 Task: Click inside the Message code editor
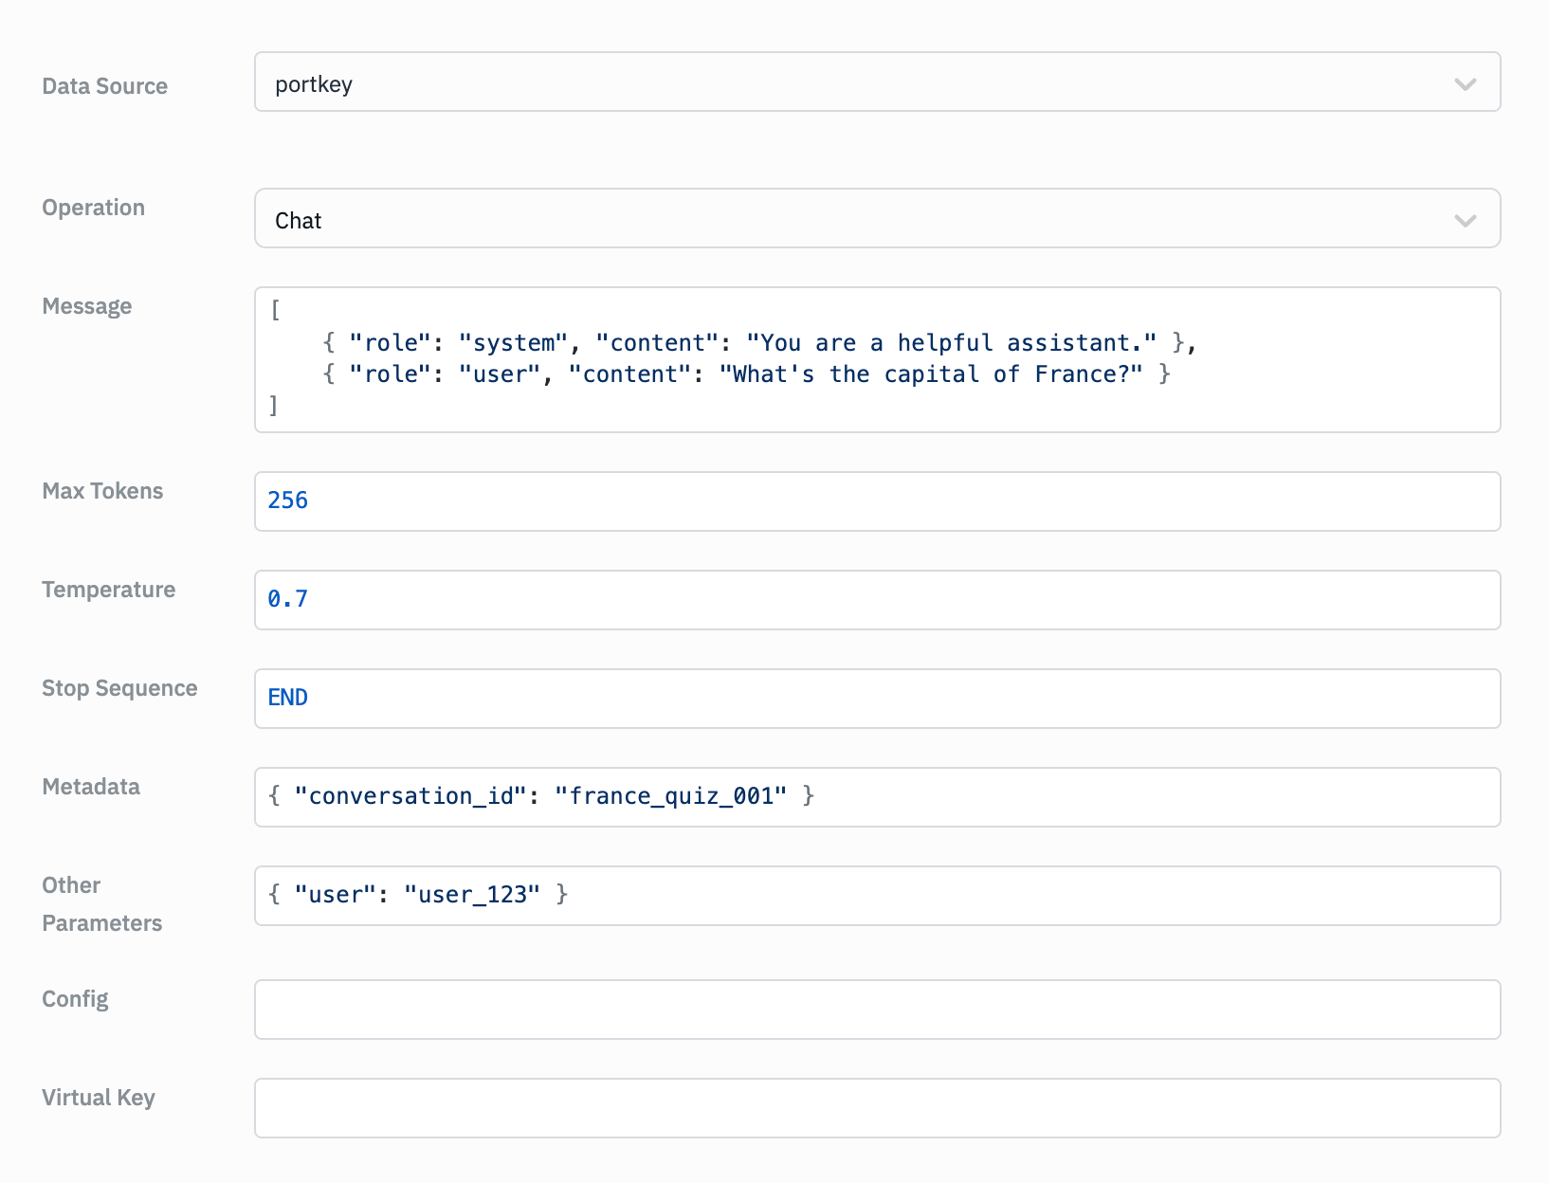[x=877, y=359]
